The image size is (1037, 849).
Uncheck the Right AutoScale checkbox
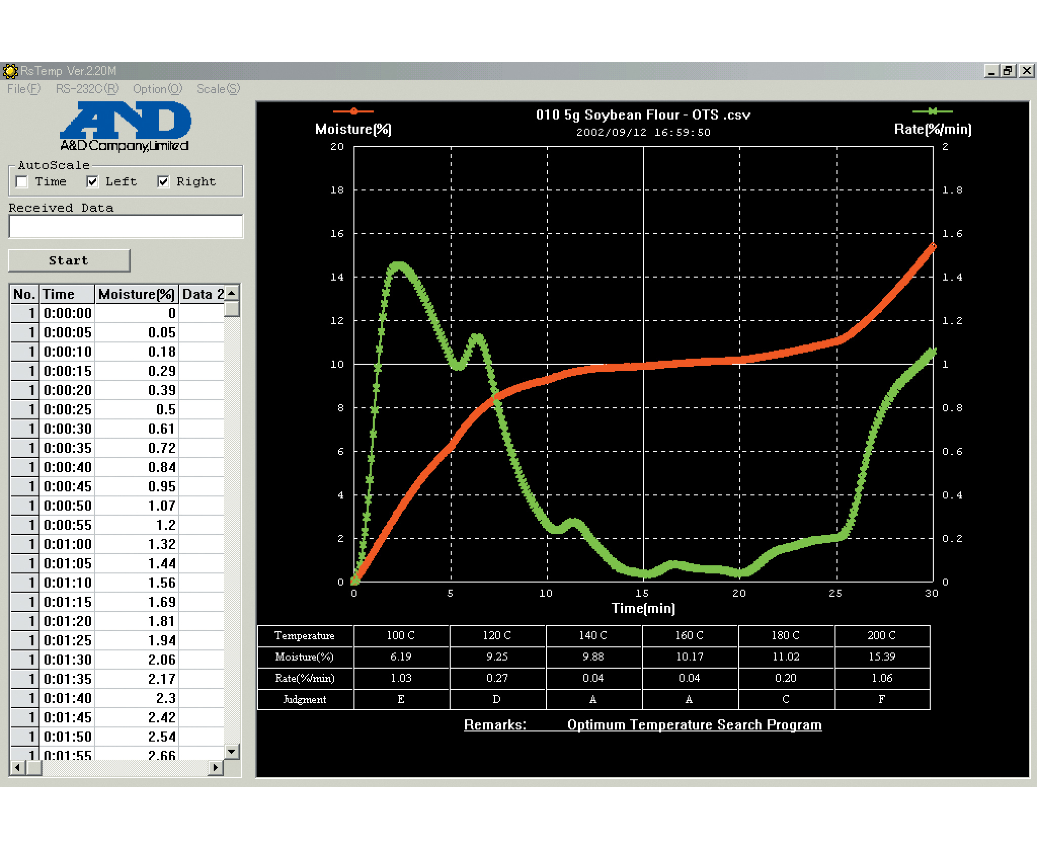pyautogui.click(x=163, y=181)
